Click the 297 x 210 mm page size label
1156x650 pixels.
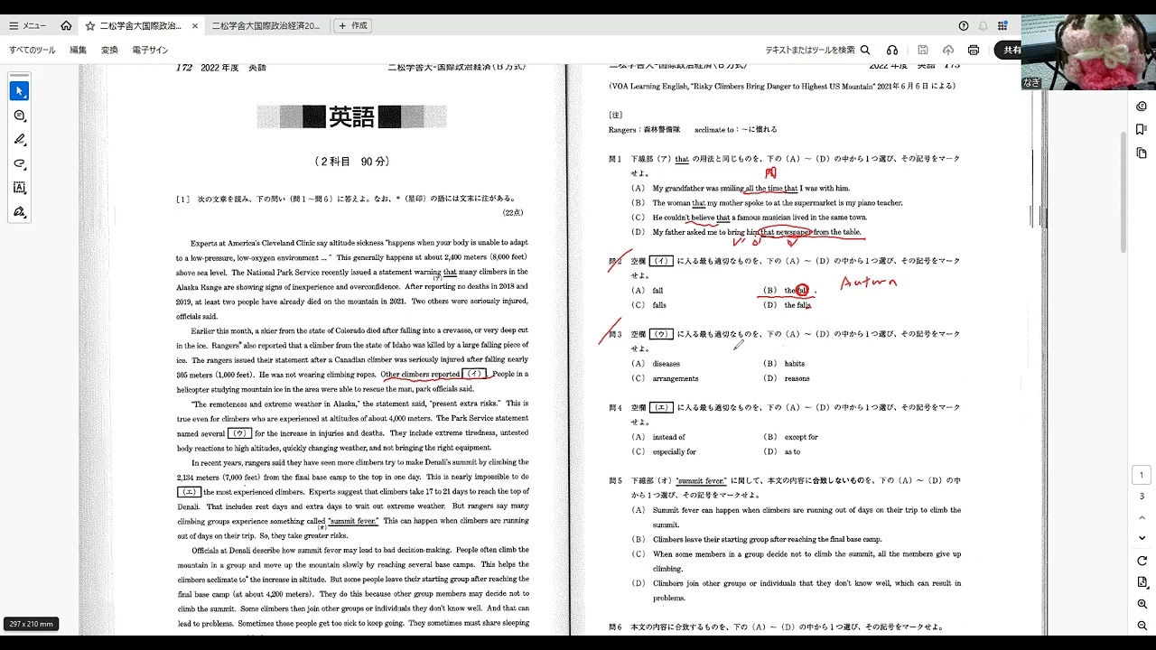[32, 624]
